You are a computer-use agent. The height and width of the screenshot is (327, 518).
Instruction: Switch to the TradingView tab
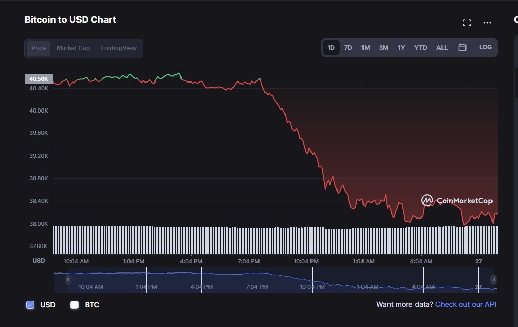[x=118, y=48]
